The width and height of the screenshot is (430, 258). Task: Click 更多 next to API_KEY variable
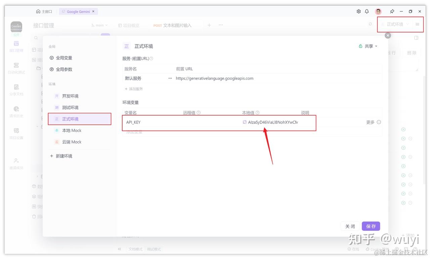[371, 122]
